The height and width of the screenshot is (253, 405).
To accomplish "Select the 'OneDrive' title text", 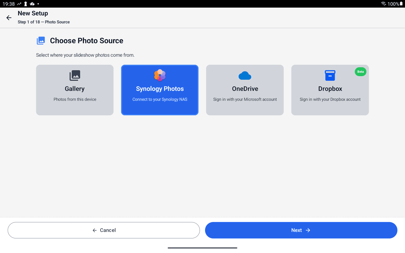I will tap(245, 89).
